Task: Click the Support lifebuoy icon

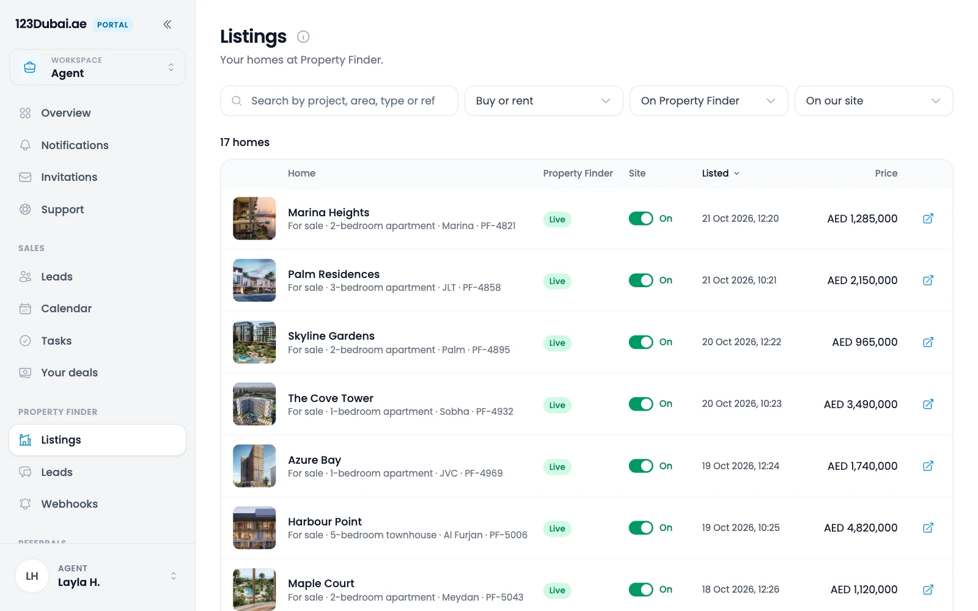Action: pos(25,210)
